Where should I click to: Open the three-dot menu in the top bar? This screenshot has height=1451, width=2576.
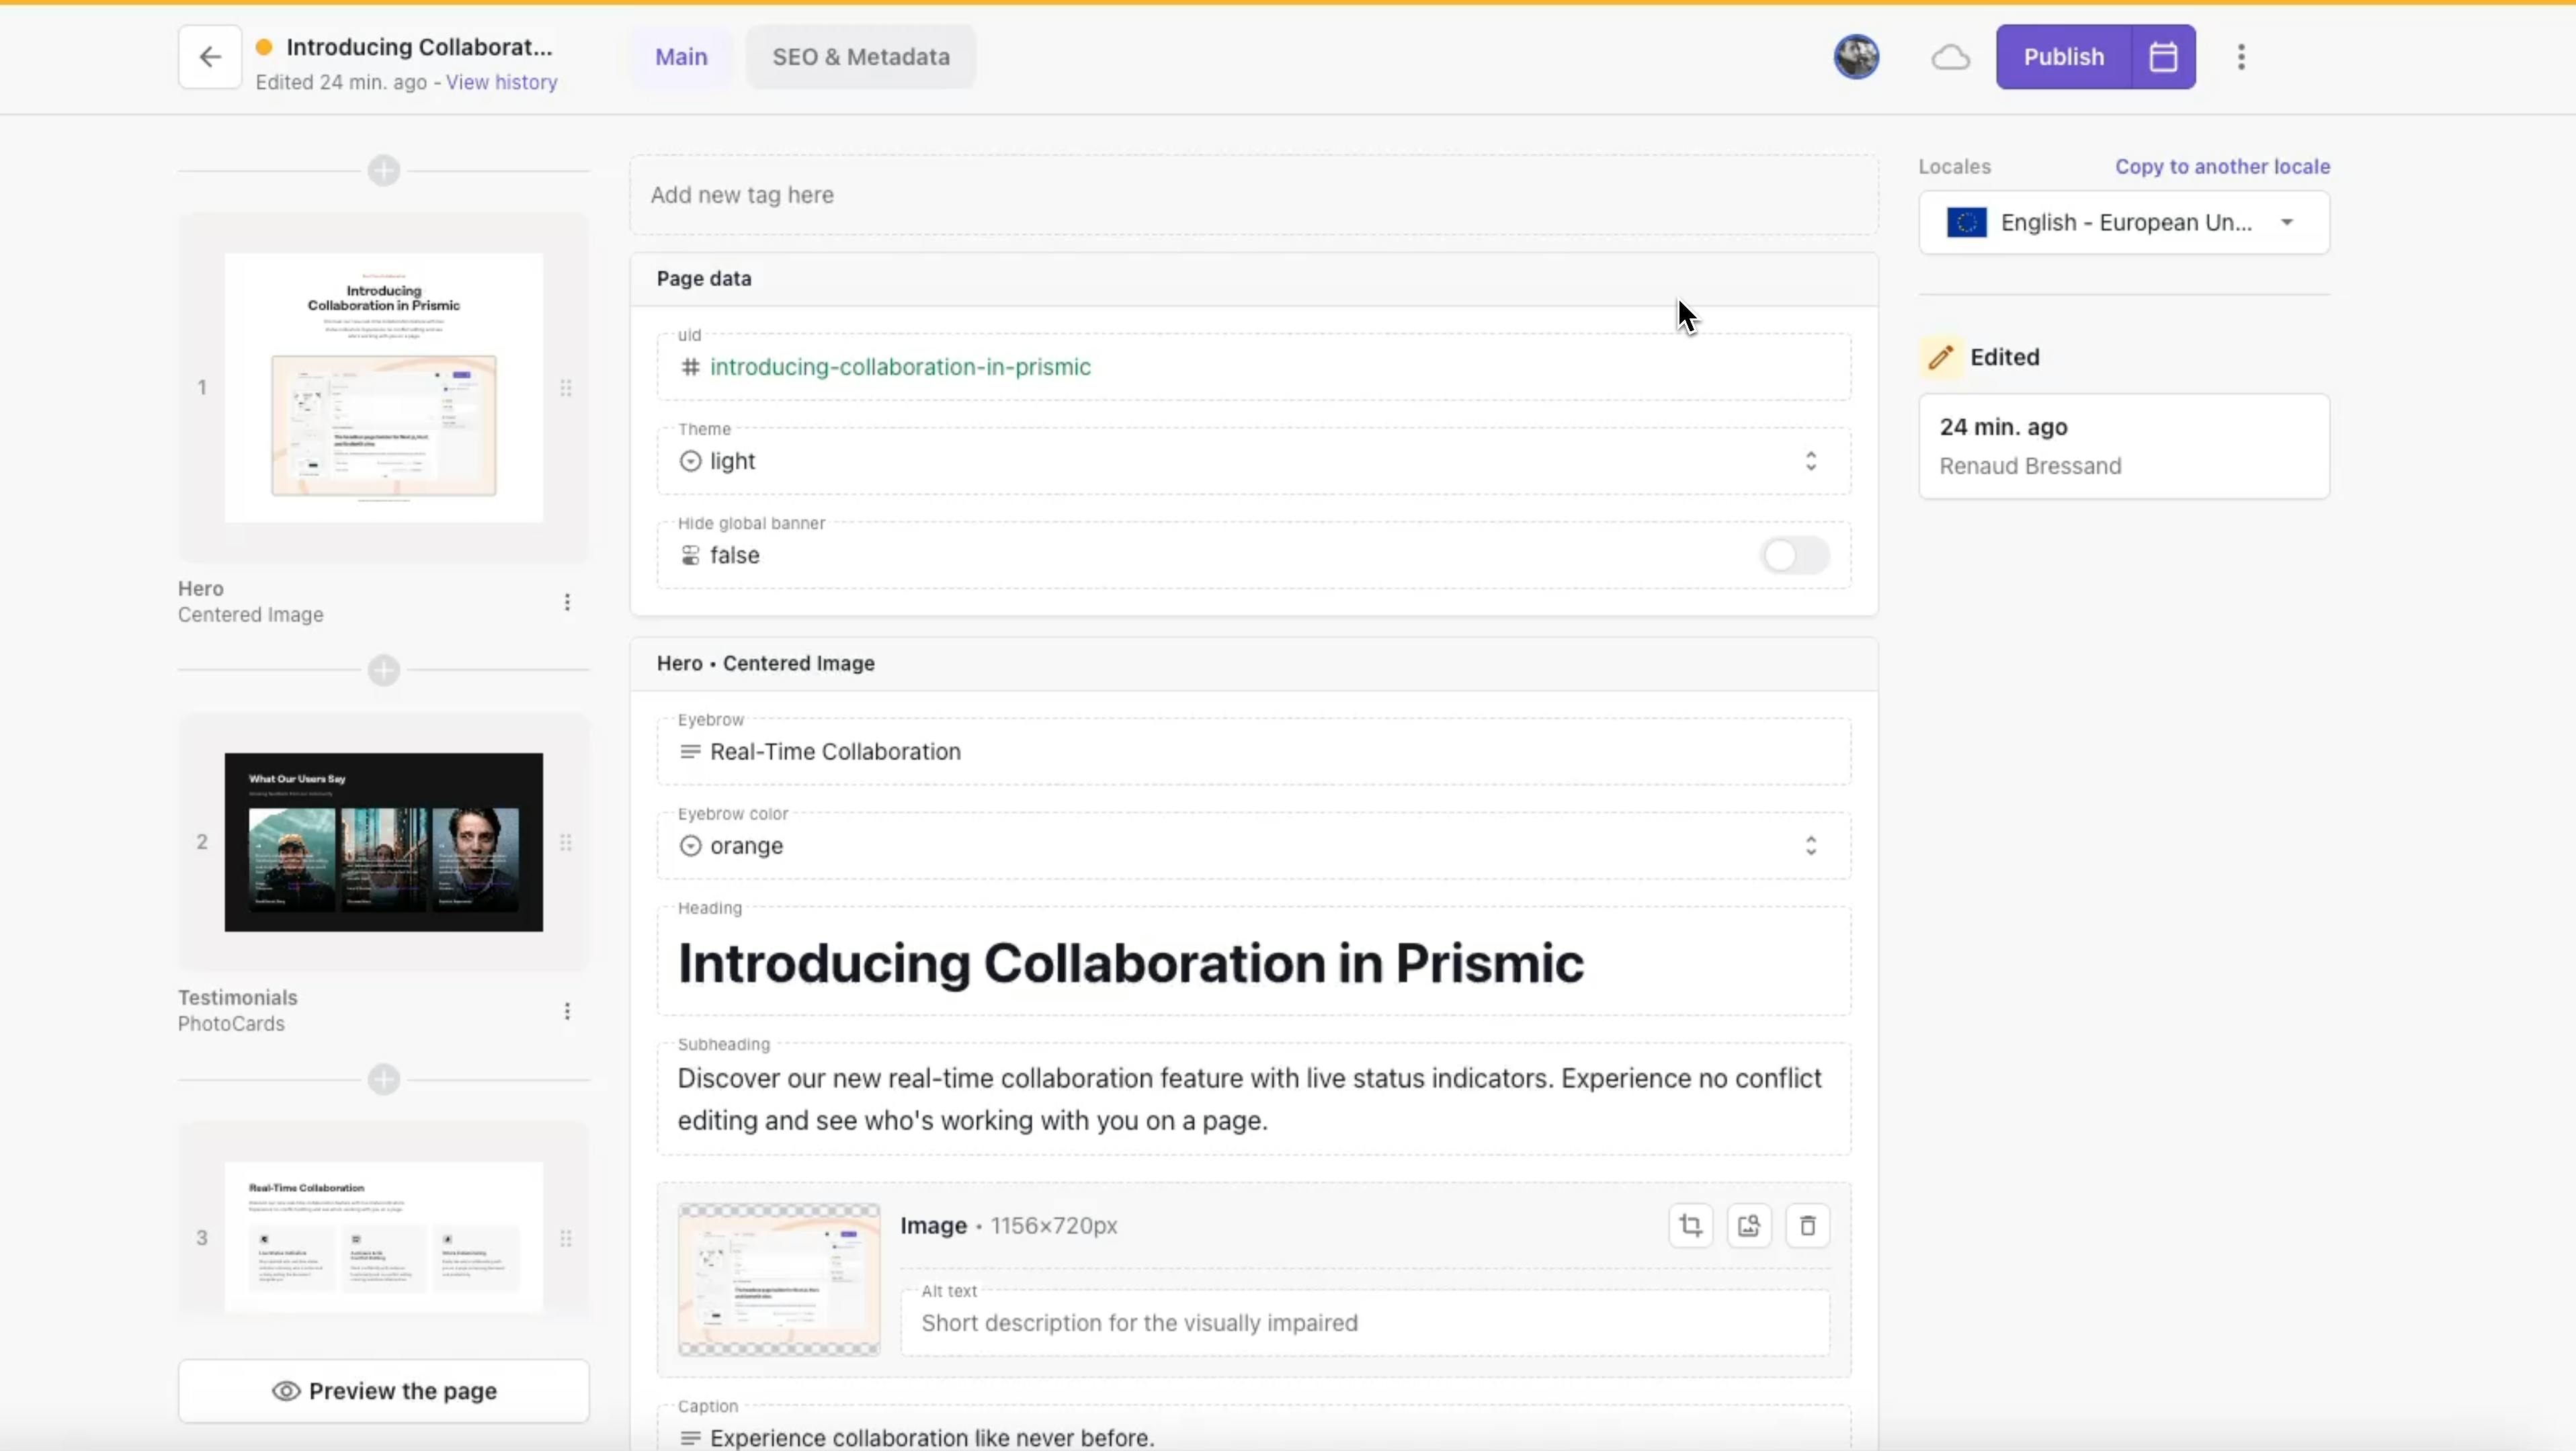pyautogui.click(x=2241, y=57)
